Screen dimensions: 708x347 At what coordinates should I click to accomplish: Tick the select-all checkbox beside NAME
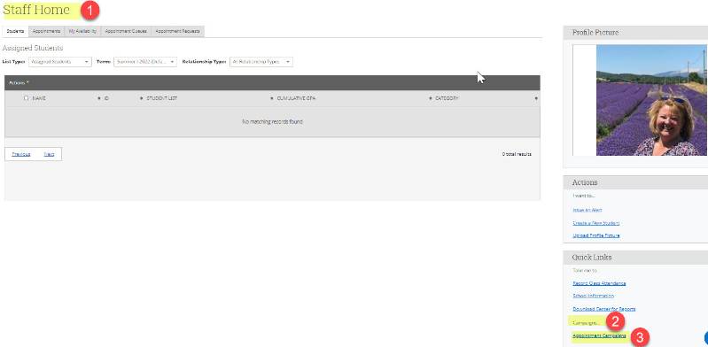pos(27,98)
